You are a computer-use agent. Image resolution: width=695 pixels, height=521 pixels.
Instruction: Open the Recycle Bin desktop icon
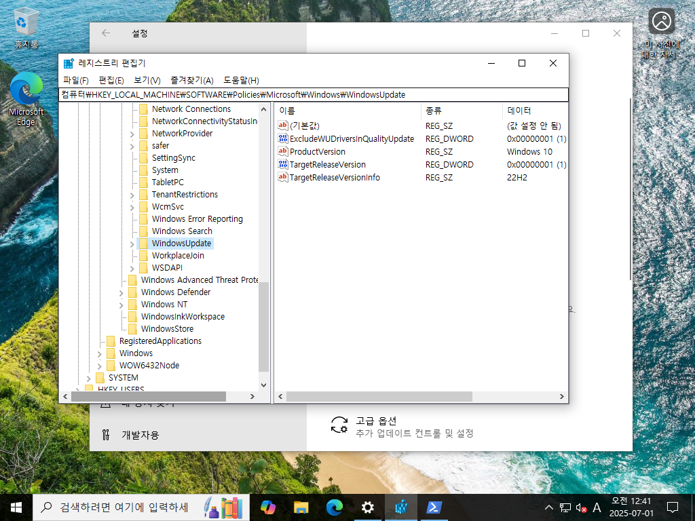coord(26,27)
